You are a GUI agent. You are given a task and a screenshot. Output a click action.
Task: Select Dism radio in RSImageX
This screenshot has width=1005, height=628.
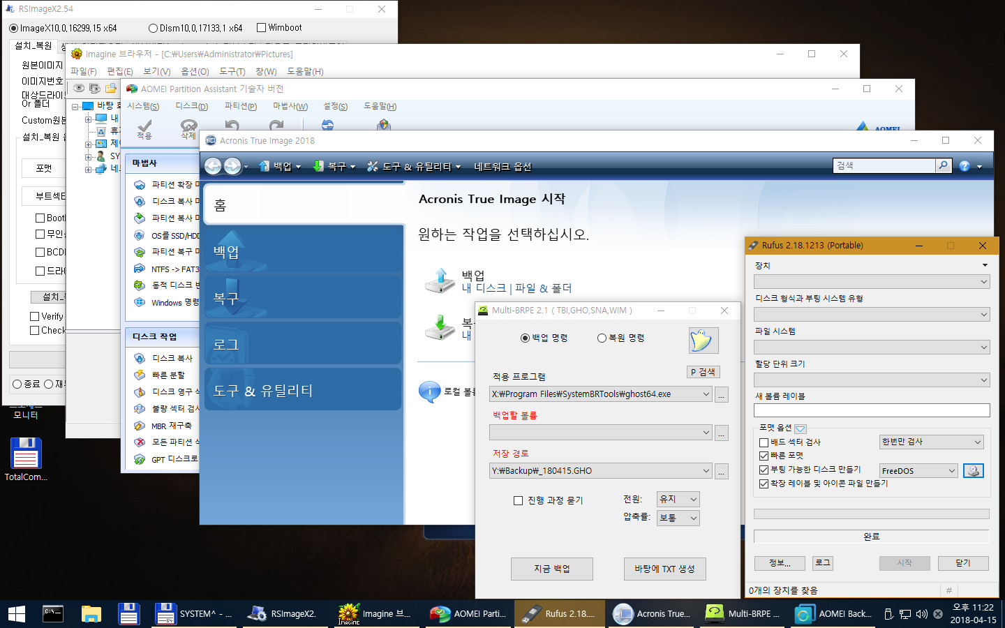pyautogui.click(x=153, y=29)
